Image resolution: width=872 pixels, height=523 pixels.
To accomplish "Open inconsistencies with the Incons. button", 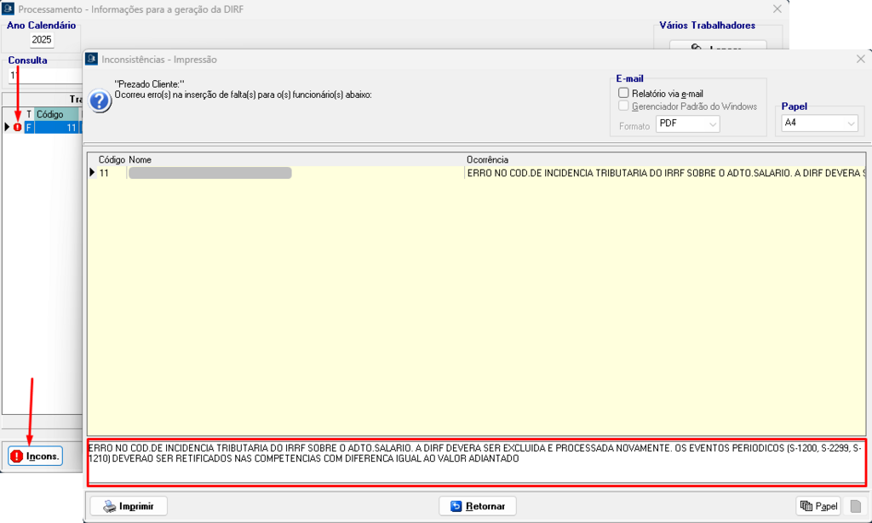I will [x=35, y=457].
